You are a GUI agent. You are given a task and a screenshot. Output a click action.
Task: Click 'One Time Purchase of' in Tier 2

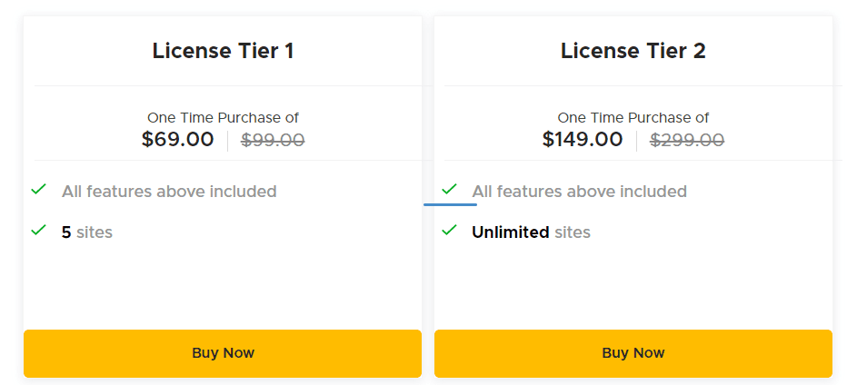tap(633, 118)
